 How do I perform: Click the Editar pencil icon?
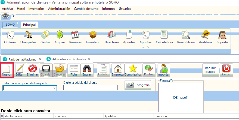click(20, 70)
